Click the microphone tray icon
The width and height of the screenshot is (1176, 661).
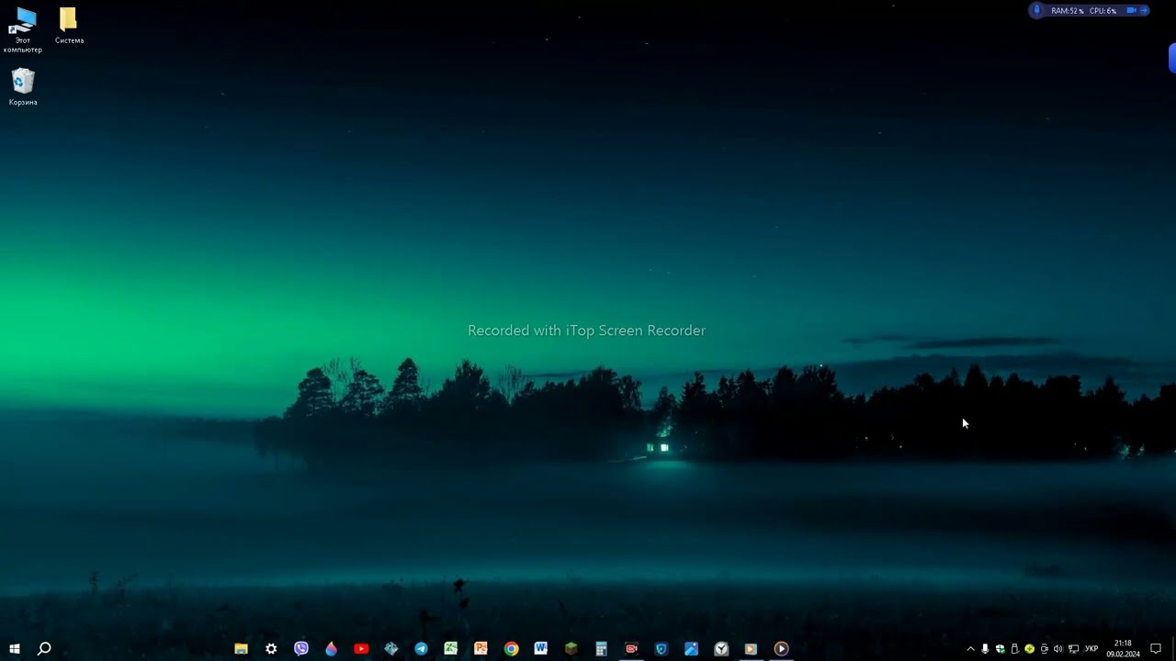click(x=985, y=649)
